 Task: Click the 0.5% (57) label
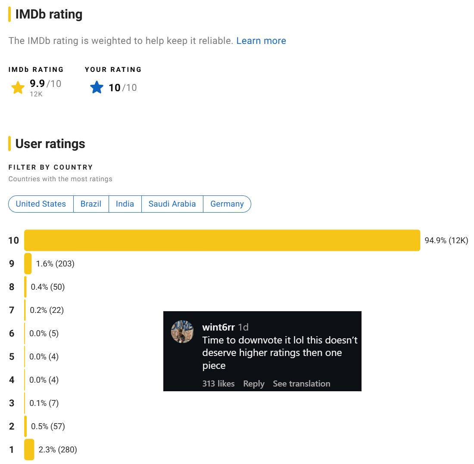[48, 426]
